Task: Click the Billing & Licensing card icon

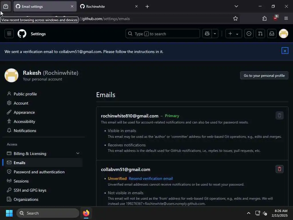Action: (9, 153)
